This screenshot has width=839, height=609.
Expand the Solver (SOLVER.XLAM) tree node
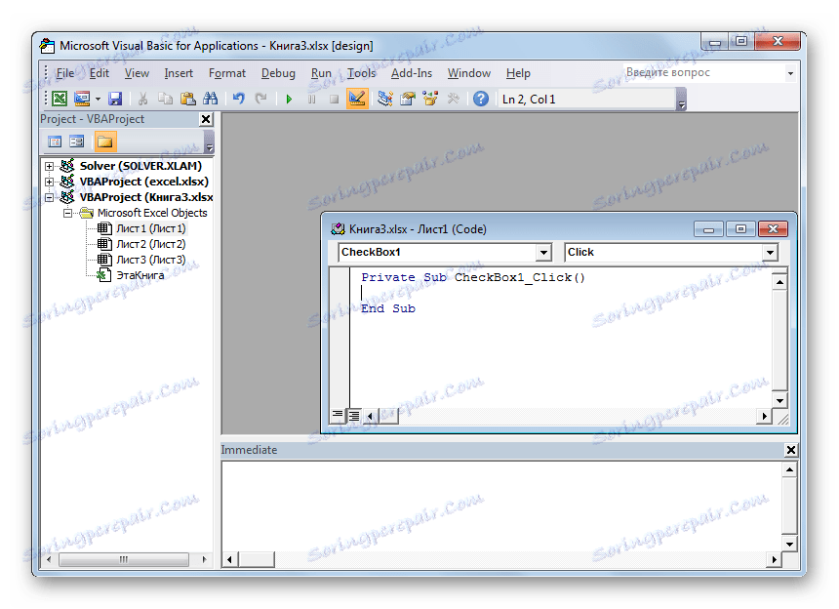pos(49,166)
